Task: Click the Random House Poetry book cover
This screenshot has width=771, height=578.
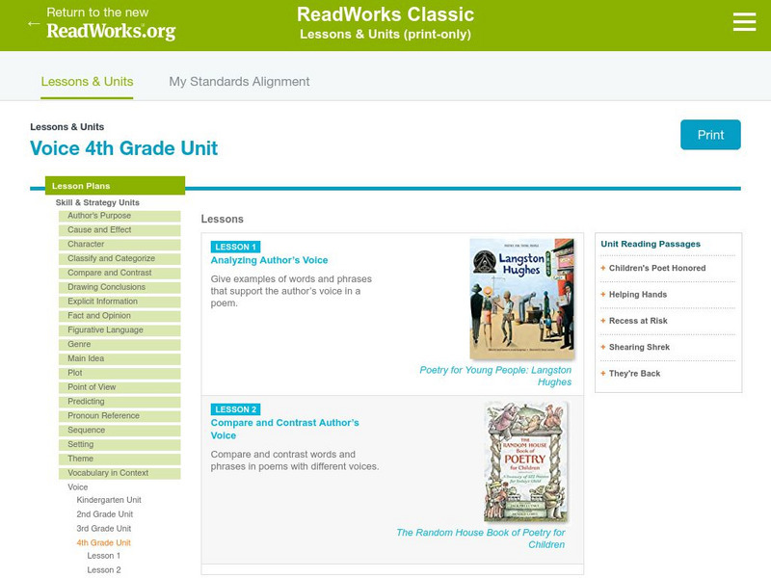Action: coord(525,461)
